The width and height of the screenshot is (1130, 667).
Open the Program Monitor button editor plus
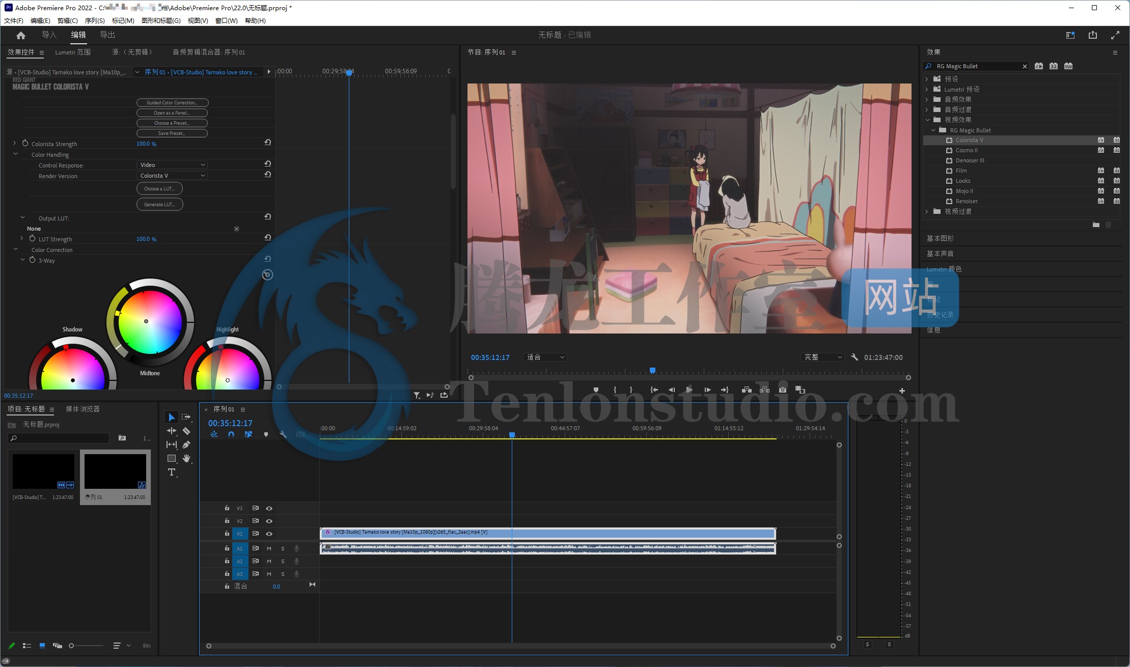coord(902,391)
